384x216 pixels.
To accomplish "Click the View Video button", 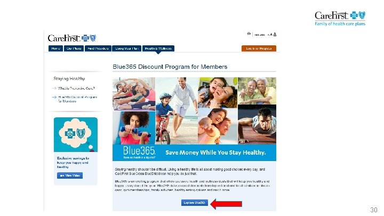I will click(70, 175).
